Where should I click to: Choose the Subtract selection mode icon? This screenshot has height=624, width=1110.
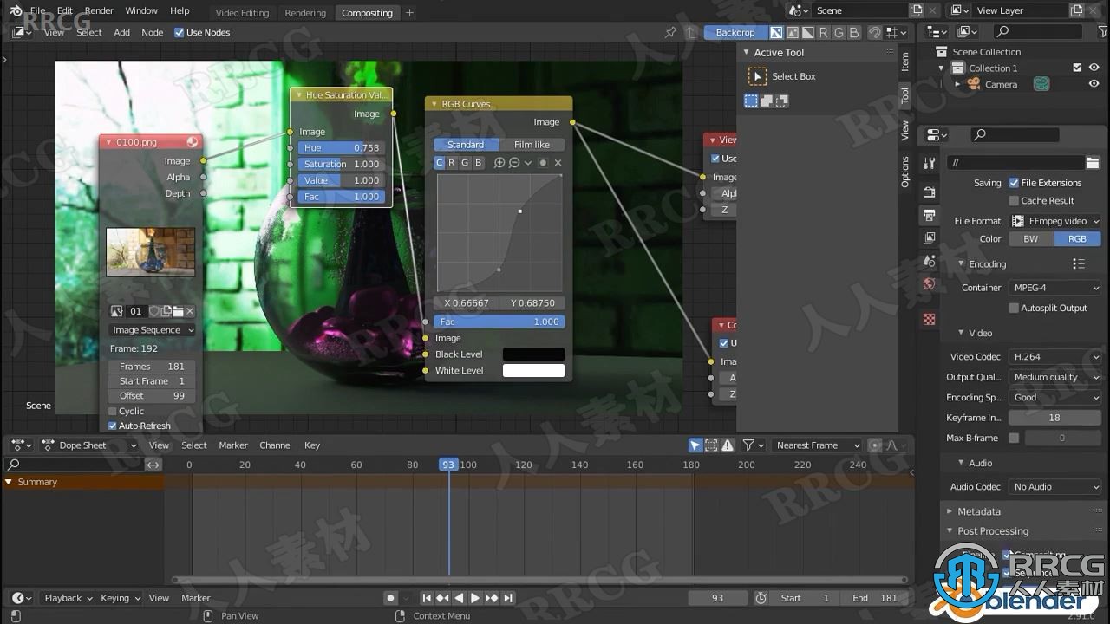click(782, 101)
